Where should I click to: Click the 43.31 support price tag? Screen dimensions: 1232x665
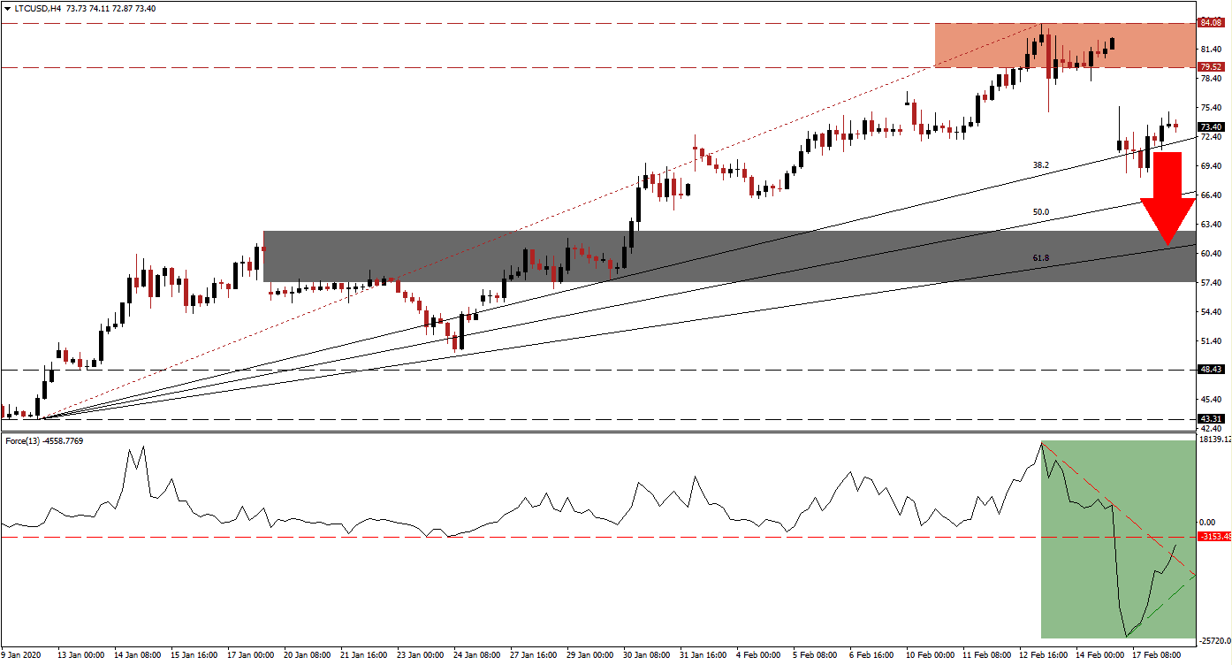pyautogui.click(x=1210, y=418)
